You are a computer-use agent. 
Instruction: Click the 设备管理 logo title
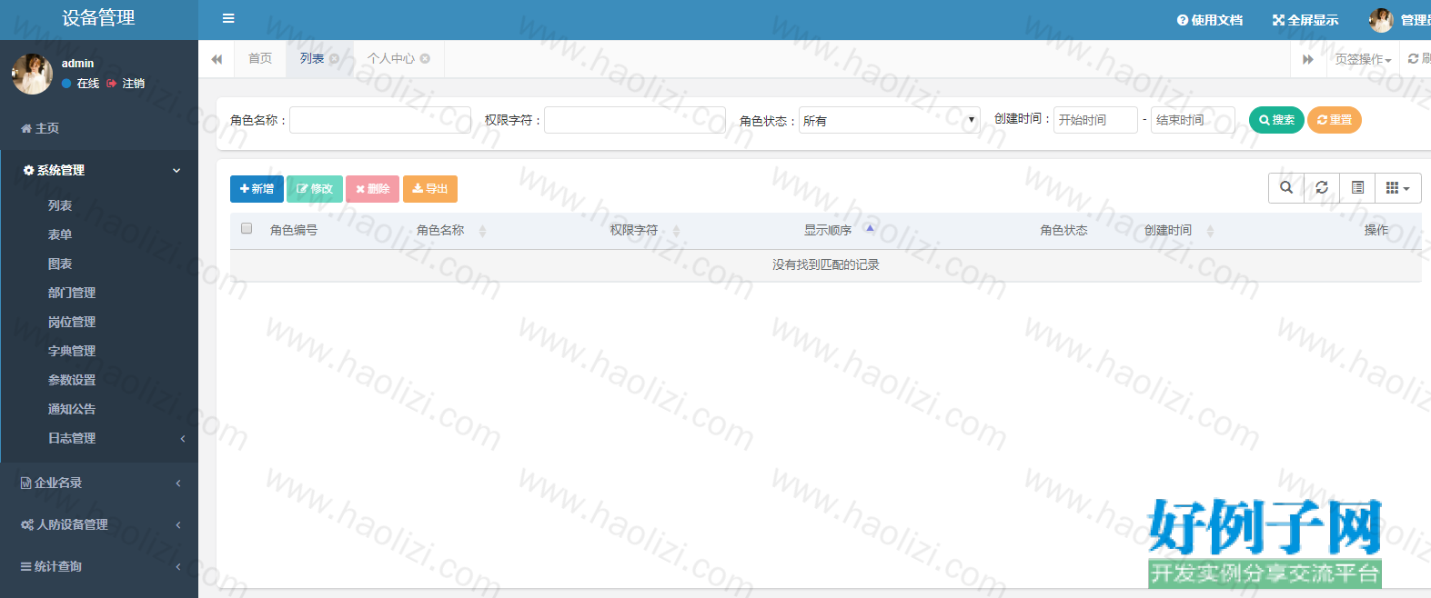98,18
